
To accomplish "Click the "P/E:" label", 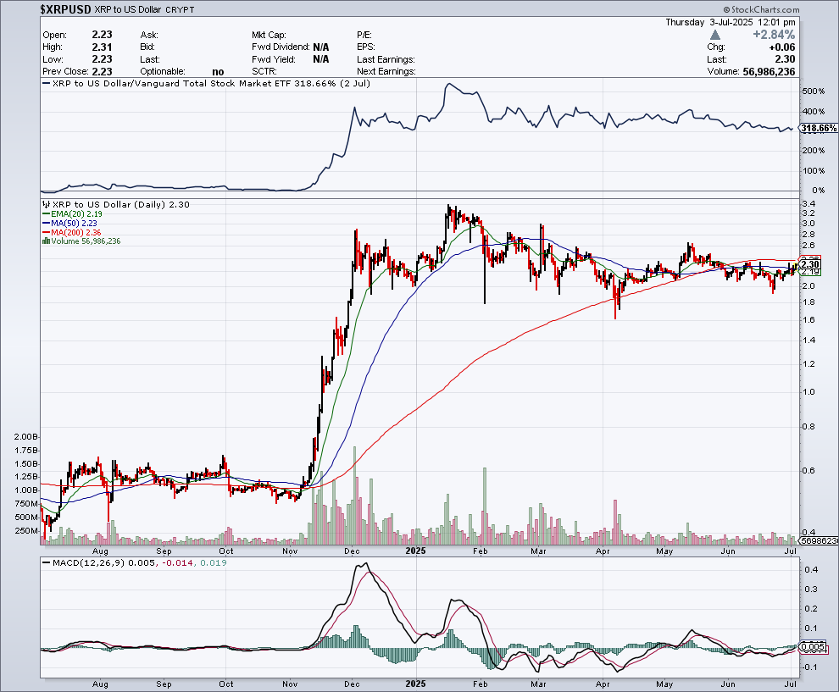I will coord(364,35).
